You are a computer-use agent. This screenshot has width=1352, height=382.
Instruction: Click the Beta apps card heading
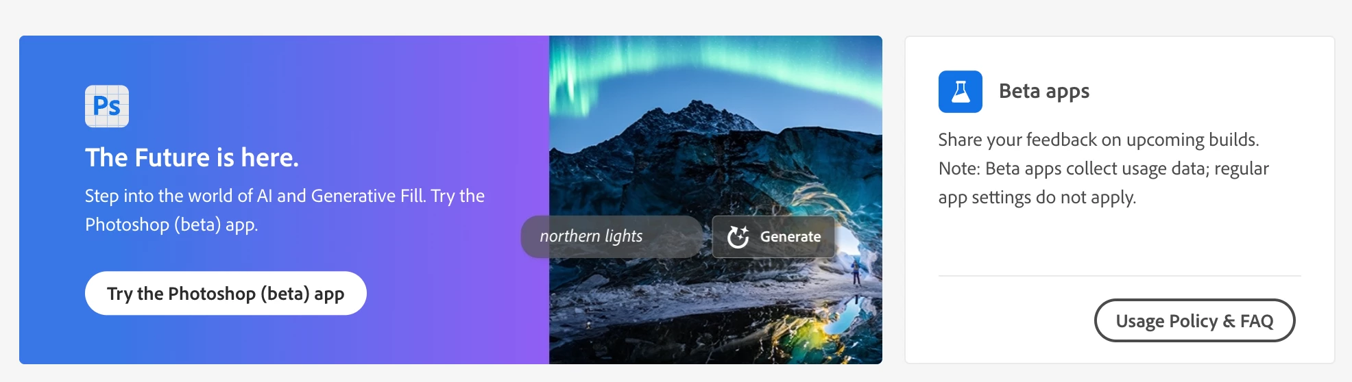point(1044,91)
